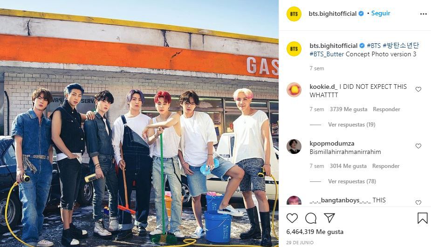The image size is (431, 247).
Task: Like kookie.d_ comment with heart
Action: click(418, 89)
